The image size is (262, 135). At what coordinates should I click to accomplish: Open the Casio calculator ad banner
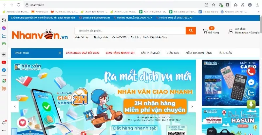tap(231, 83)
